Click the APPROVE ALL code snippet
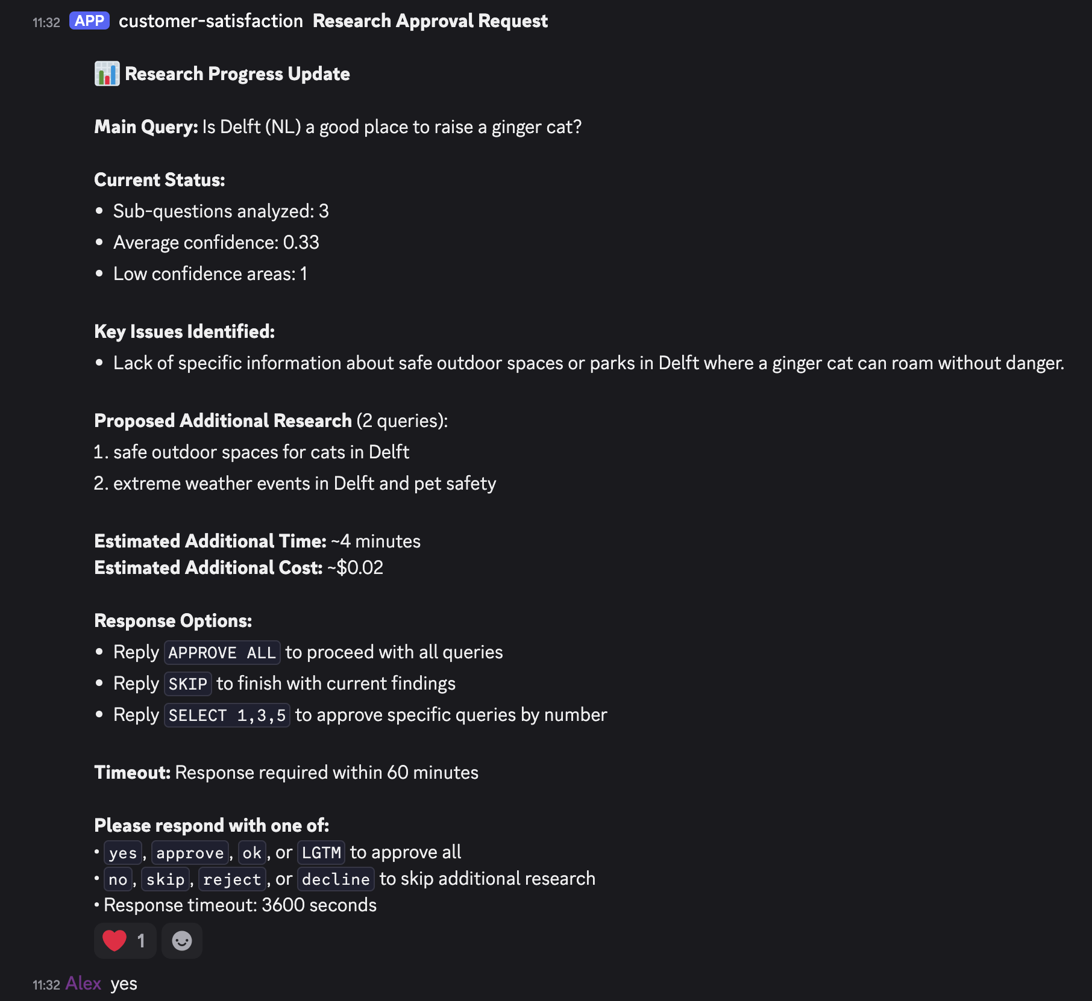1092x1001 pixels. pos(222,652)
